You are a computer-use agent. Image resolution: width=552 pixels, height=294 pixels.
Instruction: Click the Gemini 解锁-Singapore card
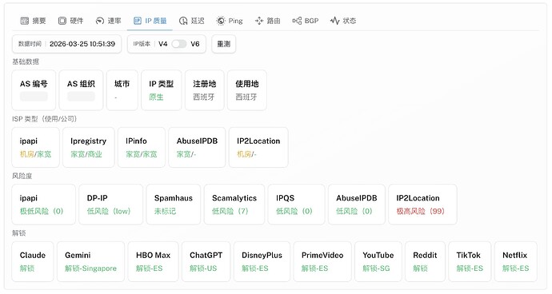point(90,261)
